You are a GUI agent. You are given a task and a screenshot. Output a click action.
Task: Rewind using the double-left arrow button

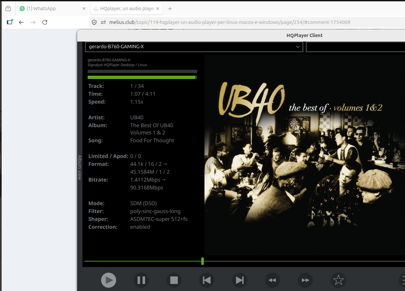[x=272, y=280]
